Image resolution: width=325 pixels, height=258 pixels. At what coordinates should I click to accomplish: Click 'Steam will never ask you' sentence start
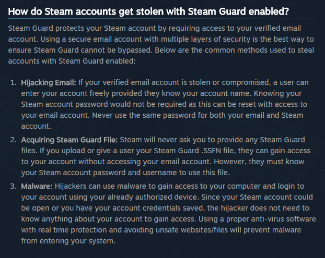[165, 140]
